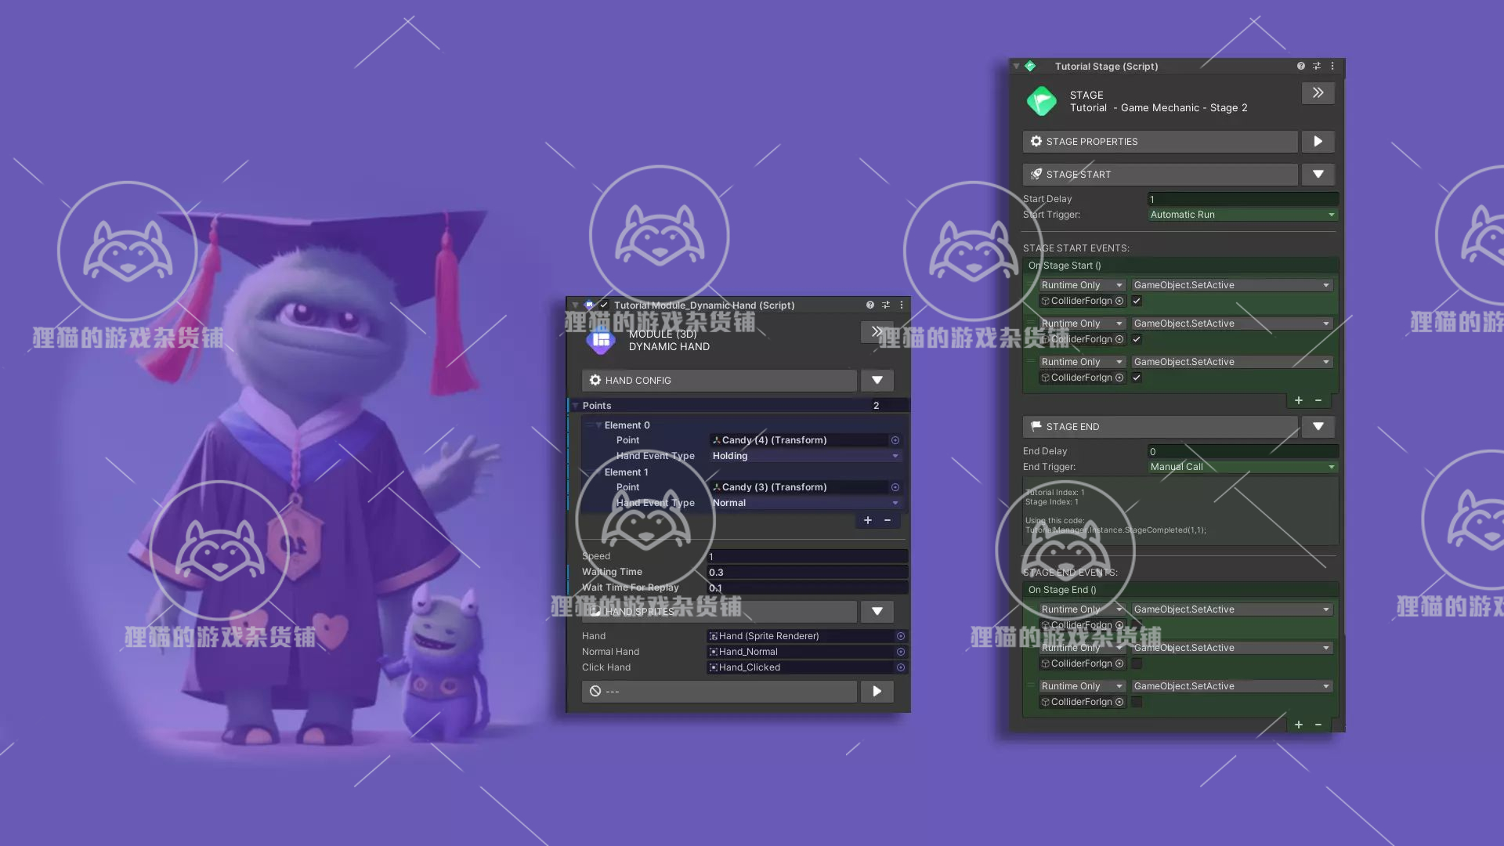Open the End Trigger Manual Call dropdown

pyautogui.click(x=1239, y=466)
